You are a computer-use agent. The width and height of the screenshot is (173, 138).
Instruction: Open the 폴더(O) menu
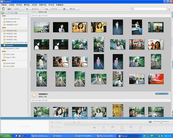pos(27,5)
